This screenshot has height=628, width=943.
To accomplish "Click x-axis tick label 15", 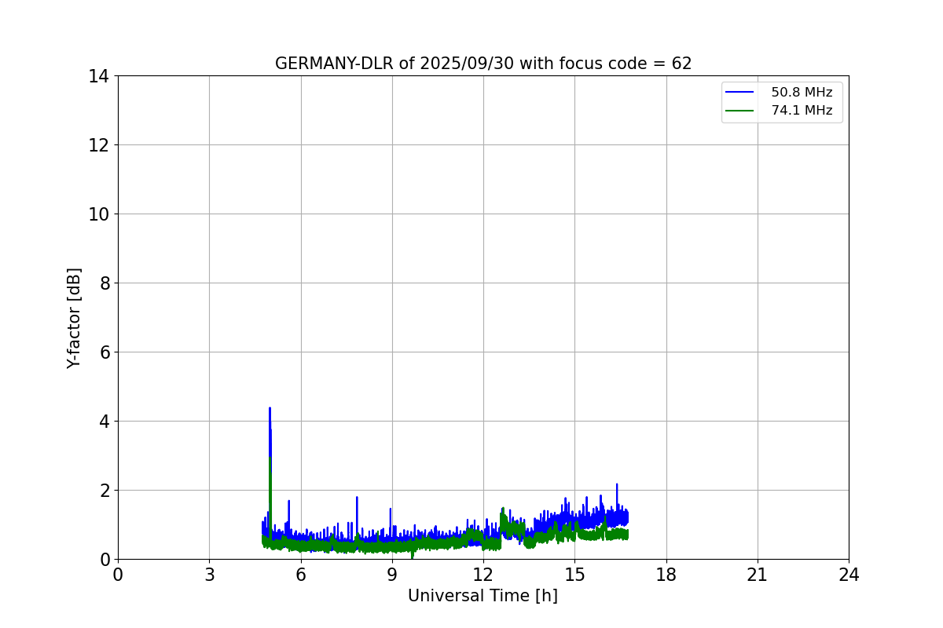I will coord(574,575).
